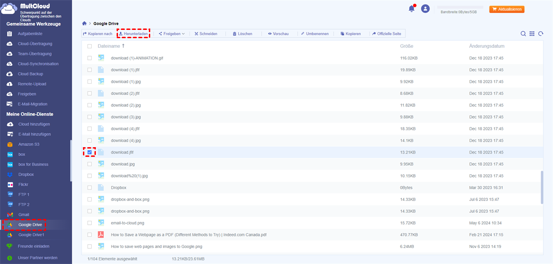
Task: Click Herunterladen in toolbar
Action: coord(133,34)
